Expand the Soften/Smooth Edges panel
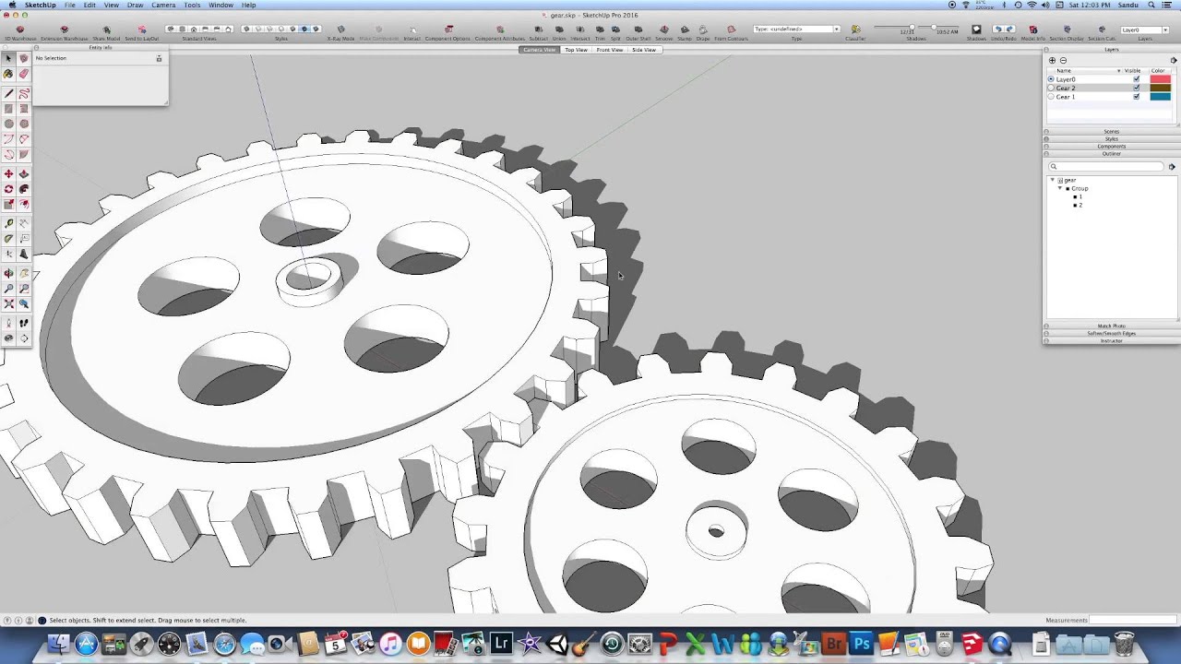 (1111, 333)
